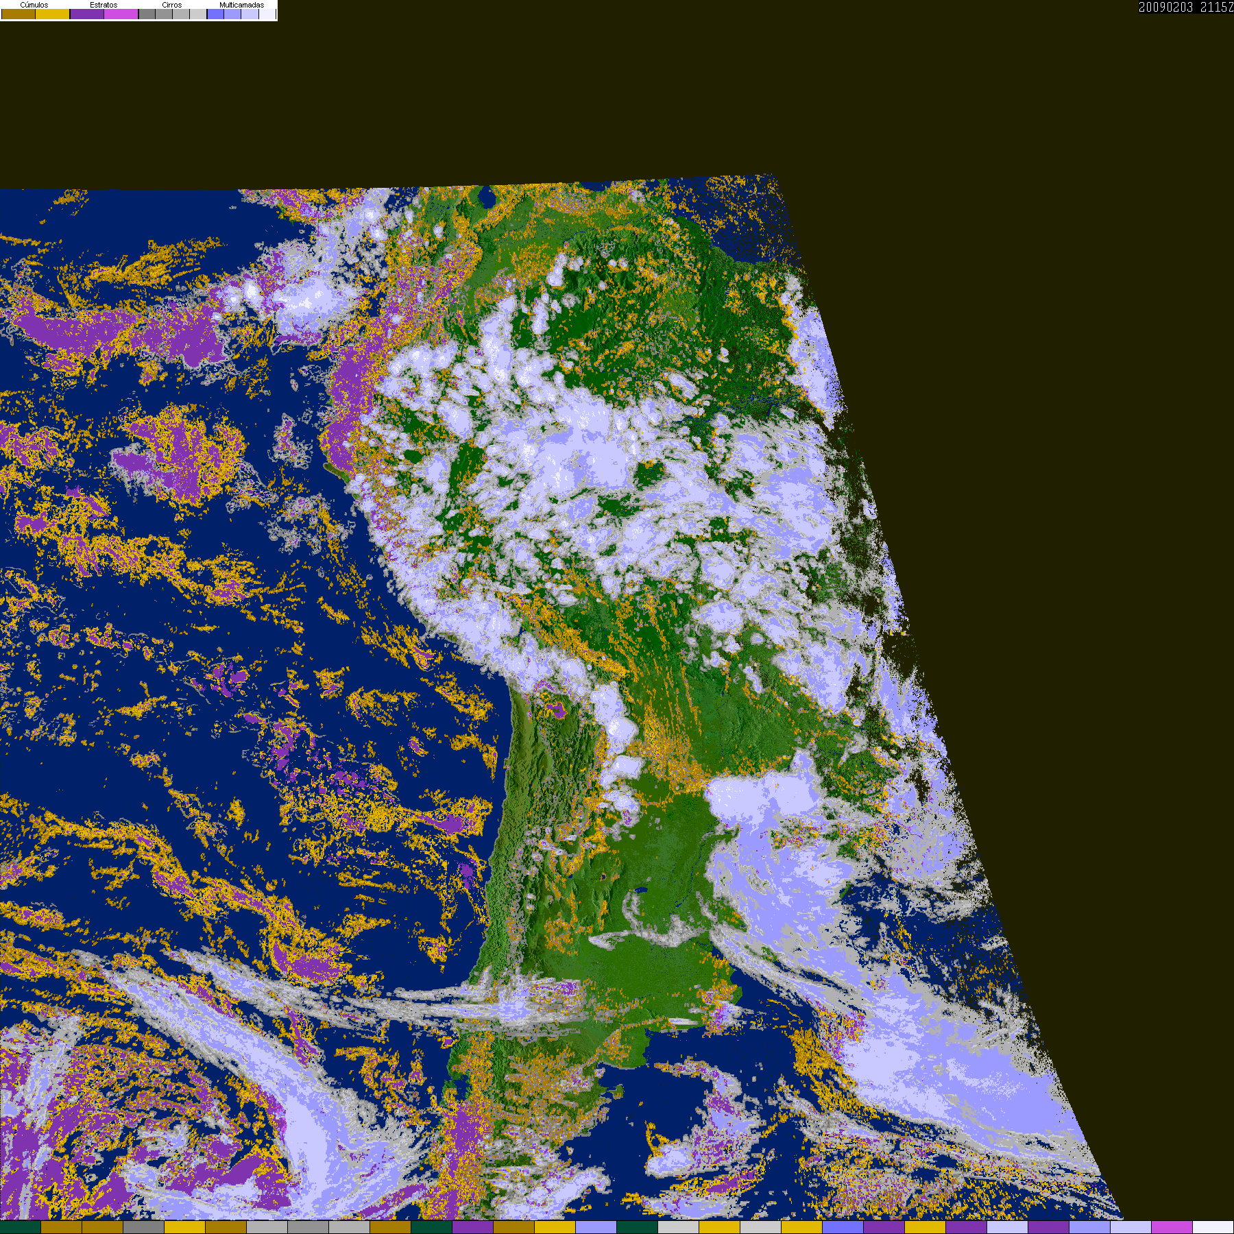The height and width of the screenshot is (1234, 1234).
Task: Select the pale lavender Multicamadas legend swatch
Action: (x=250, y=14)
